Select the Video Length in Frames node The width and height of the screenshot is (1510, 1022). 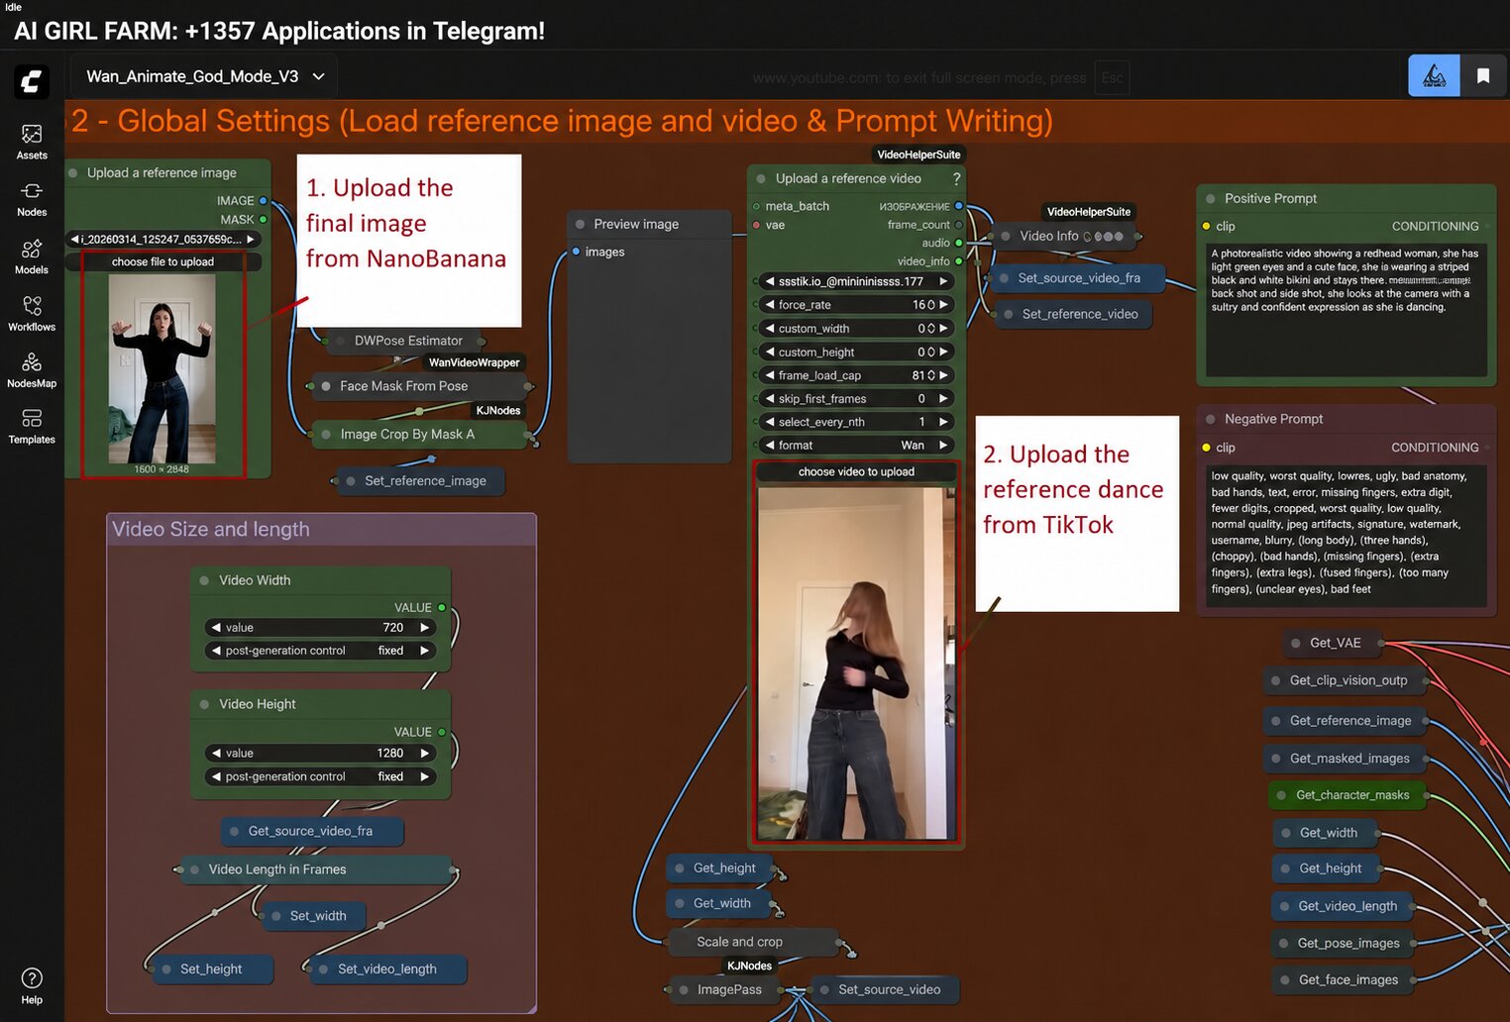(x=316, y=869)
